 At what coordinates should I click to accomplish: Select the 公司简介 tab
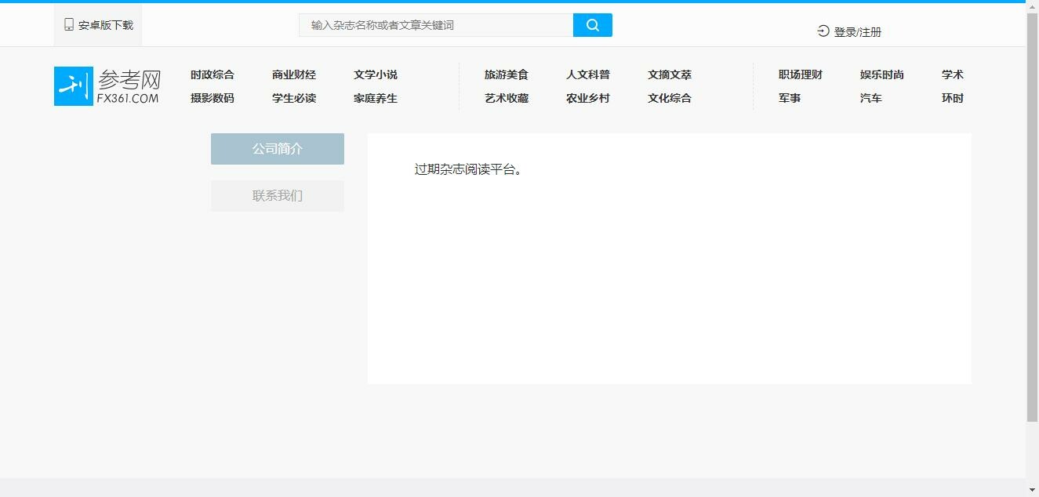tap(277, 149)
